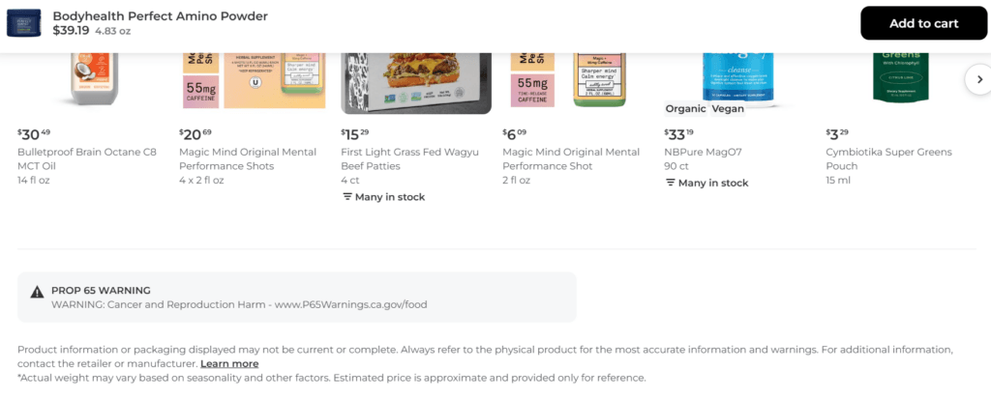Open Magic Mind Original Mental Performance Shots title
This screenshot has height=398, width=991.
point(248,159)
